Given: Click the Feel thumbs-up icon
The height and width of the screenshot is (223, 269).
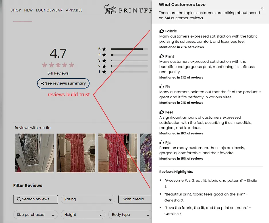Looking at the screenshot, I should pos(162,112).
